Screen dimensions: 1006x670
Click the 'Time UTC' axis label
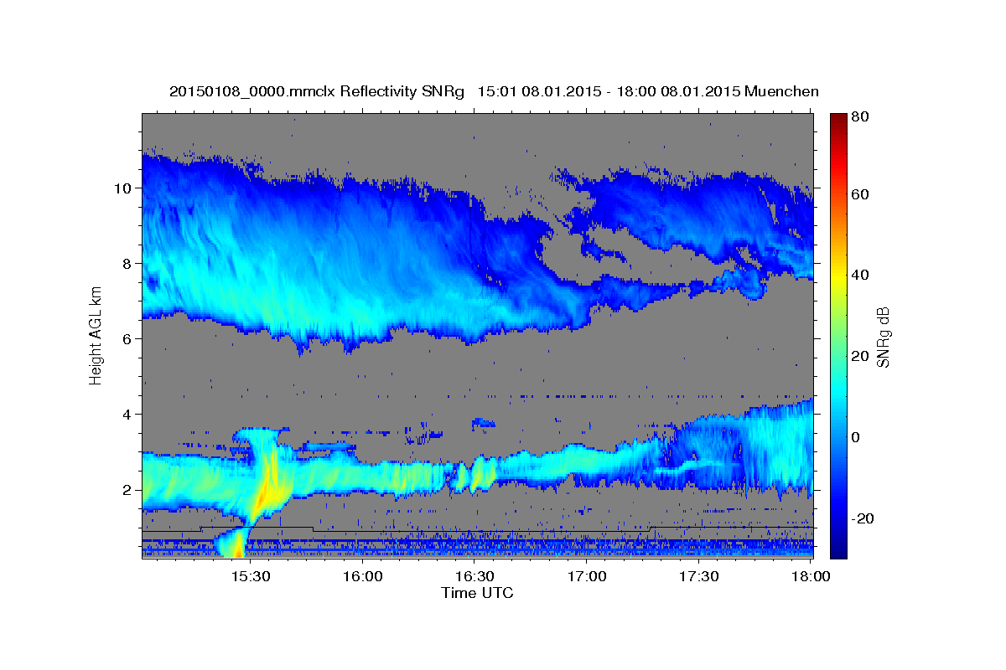click(x=477, y=593)
